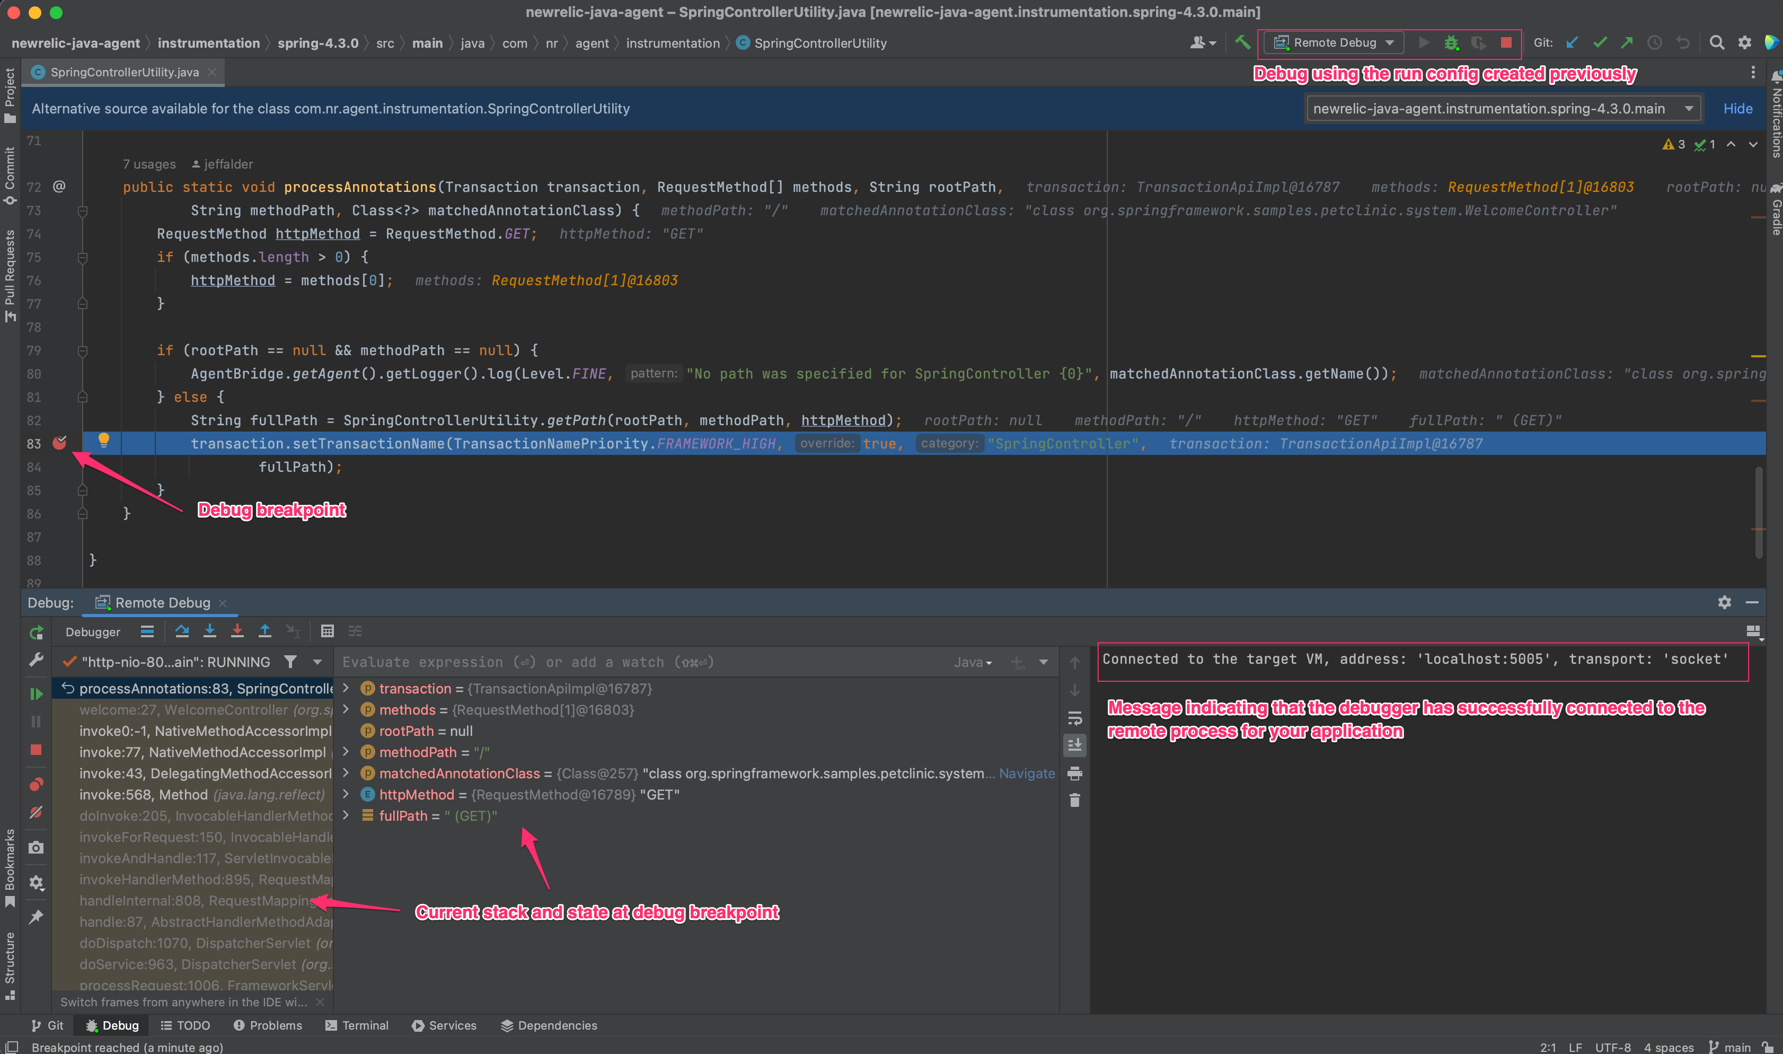The image size is (1783, 1054).
Task: Open the Problems tool window tab
Action: pos(268,1025)
